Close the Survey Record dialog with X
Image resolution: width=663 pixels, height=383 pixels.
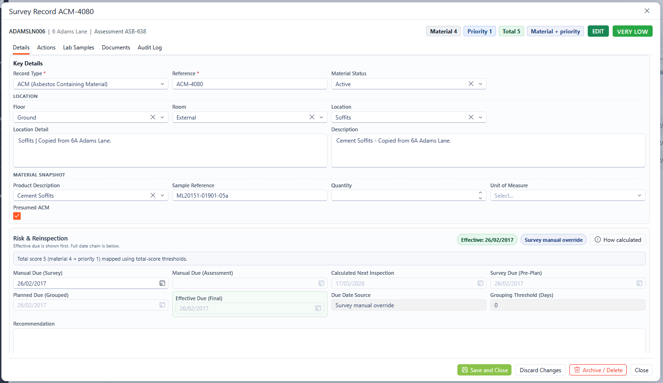tap(647, 11)
